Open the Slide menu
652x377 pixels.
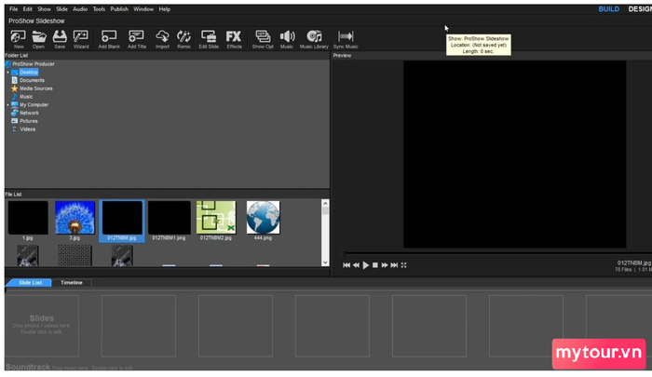[x=62, y=9]
